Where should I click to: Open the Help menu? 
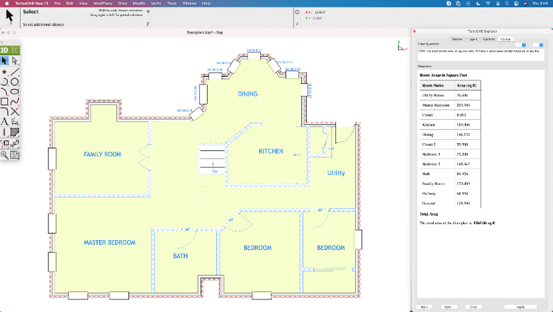[x=206, y=3]
